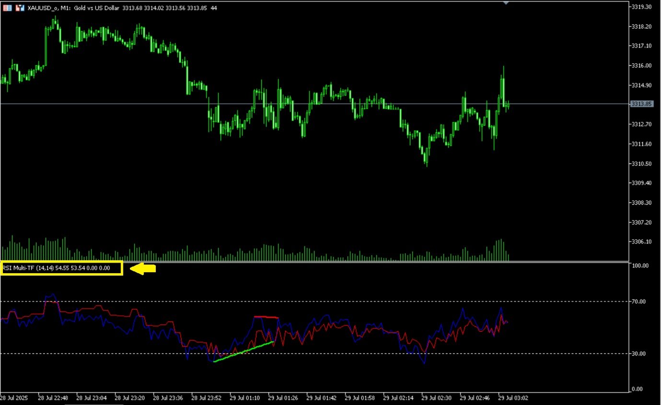Click the current price tag 3313.85

(642, 103)
